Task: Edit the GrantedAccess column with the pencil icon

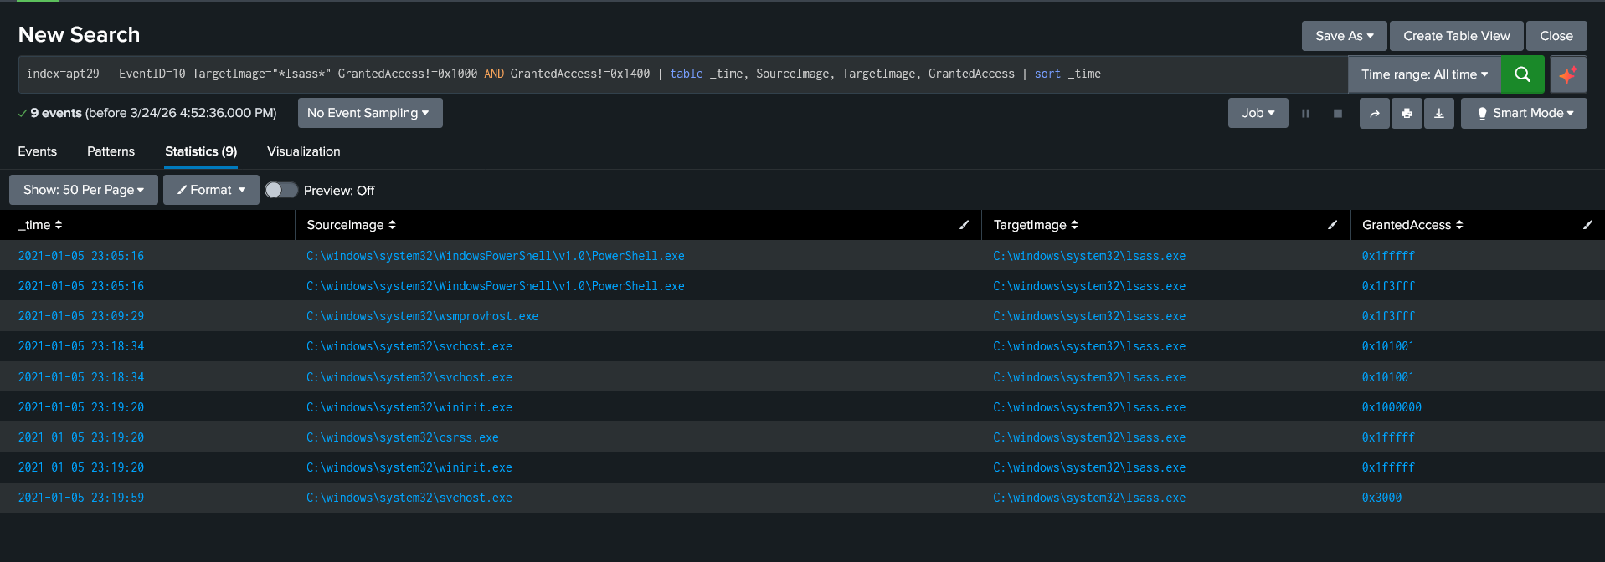Action: point(1587,225)
